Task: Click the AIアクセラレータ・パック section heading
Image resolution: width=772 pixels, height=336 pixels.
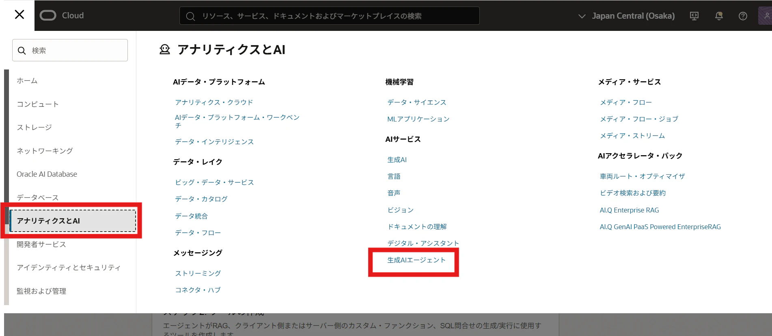Action: [640, 156]
